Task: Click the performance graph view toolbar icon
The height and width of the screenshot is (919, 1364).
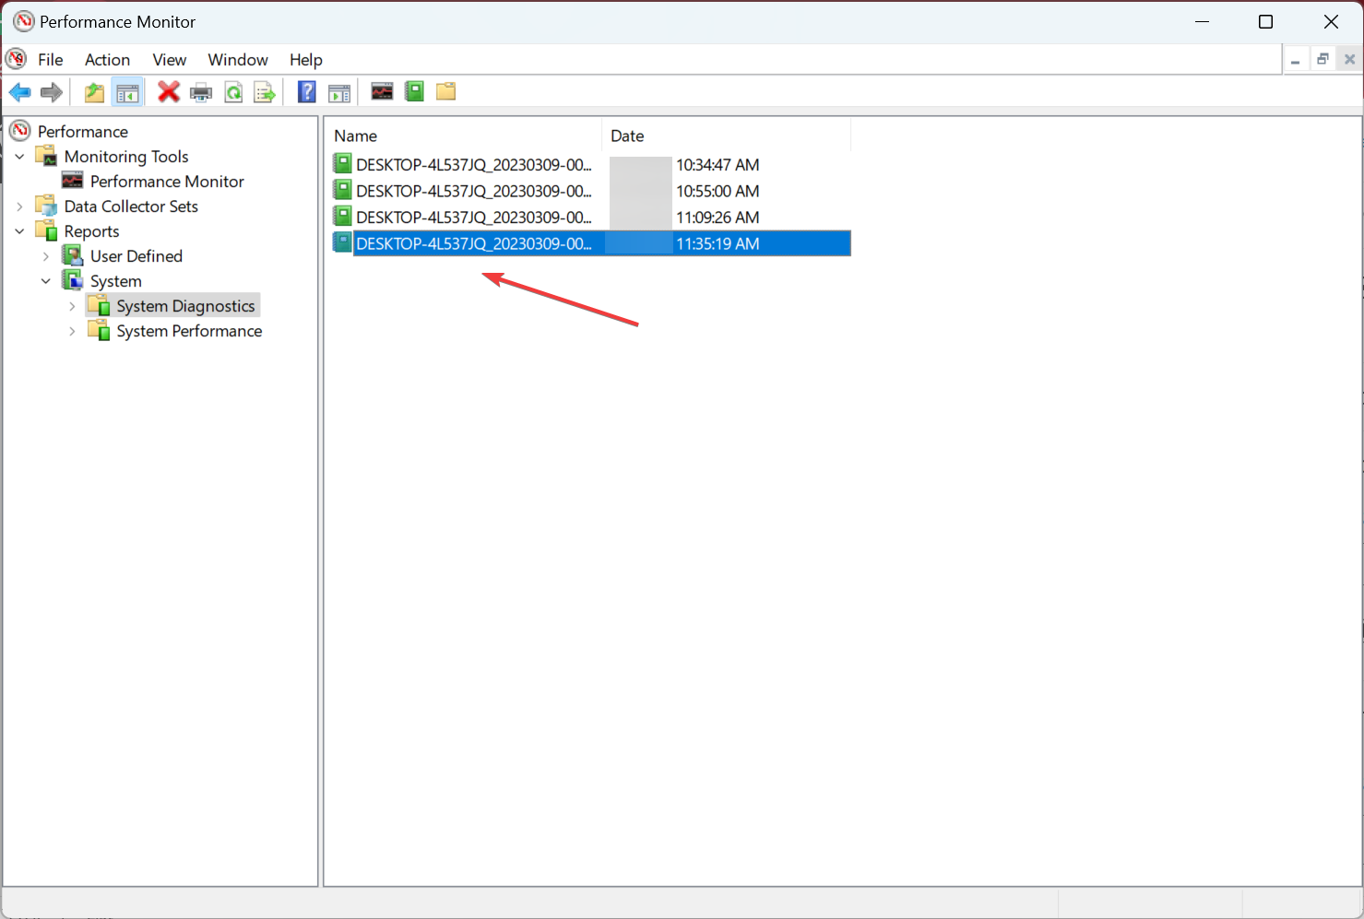Action: [x=382, y=91]
